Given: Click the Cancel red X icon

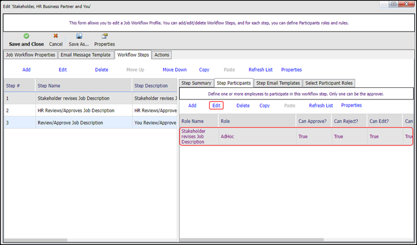Looking at the screenshot, I should click(x=56, y=36).
